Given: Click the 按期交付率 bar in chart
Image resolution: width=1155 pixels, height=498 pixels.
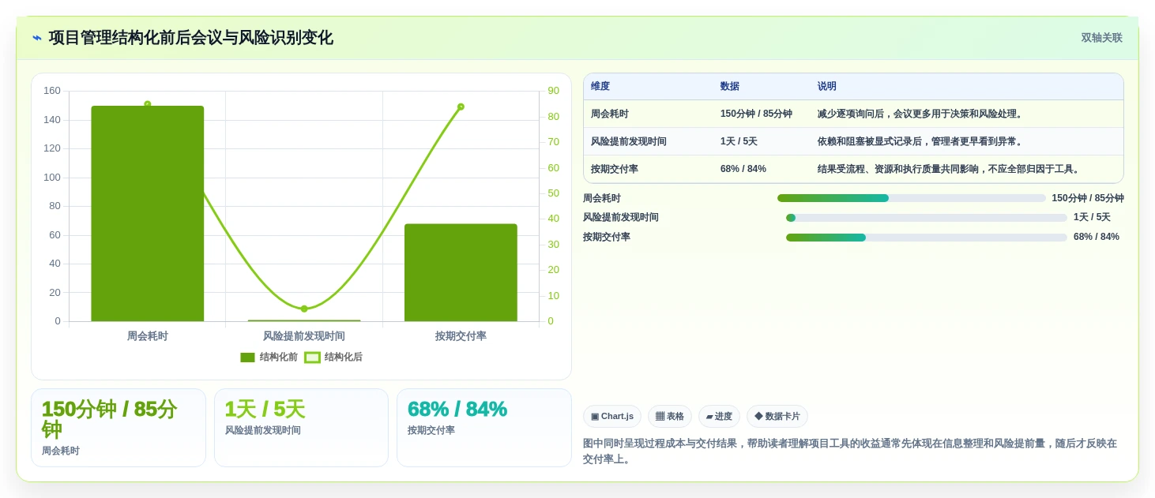Looking at the screenshot, I should 461,272.
